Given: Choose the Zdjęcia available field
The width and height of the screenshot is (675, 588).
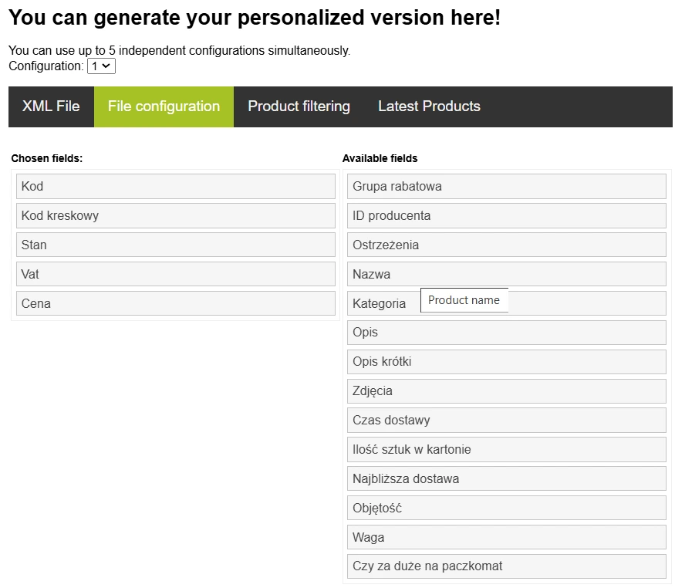Looking at the screenshot, I should [x=507, y=391].
